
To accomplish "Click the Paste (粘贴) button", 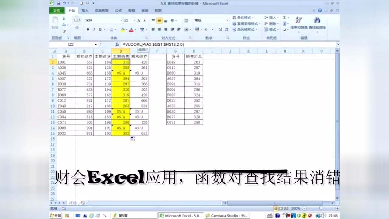I will click(x=55, y=24).
